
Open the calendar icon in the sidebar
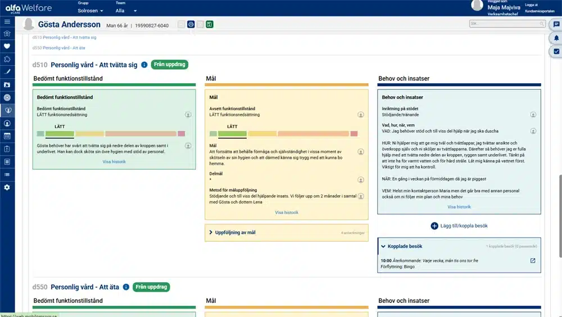tap(7, 136)
